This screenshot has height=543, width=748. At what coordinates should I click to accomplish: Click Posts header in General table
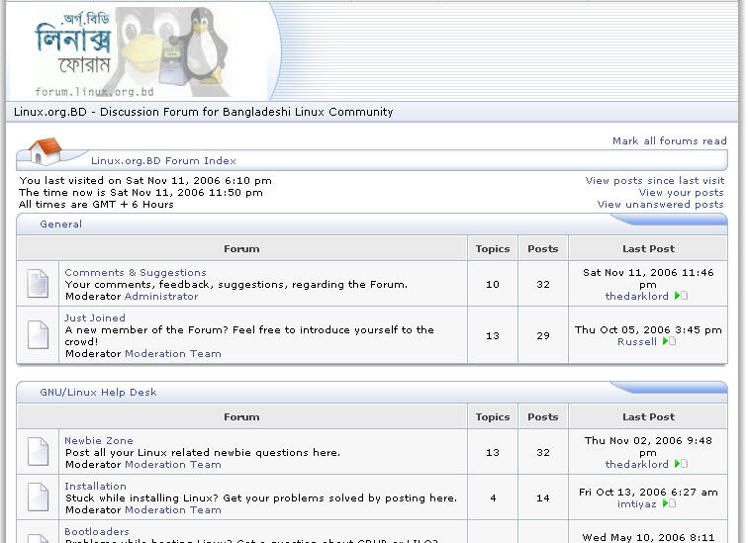pos(543,248)
